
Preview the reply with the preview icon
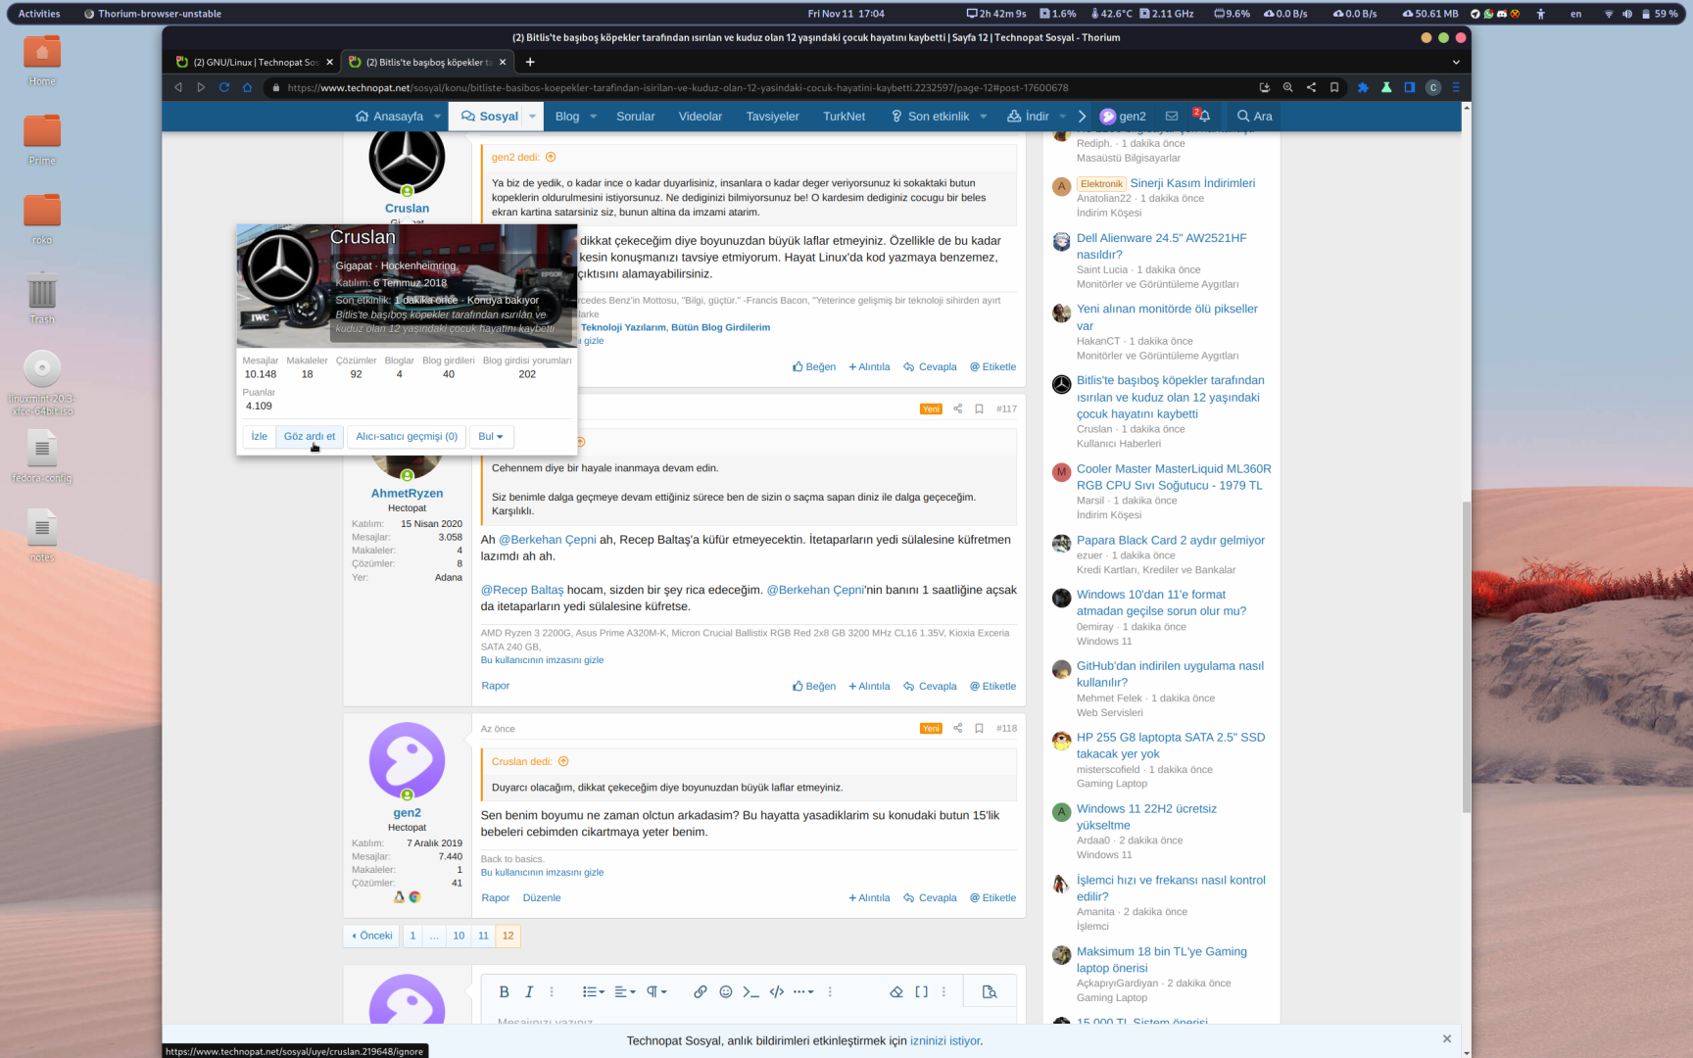coord(990,991)
